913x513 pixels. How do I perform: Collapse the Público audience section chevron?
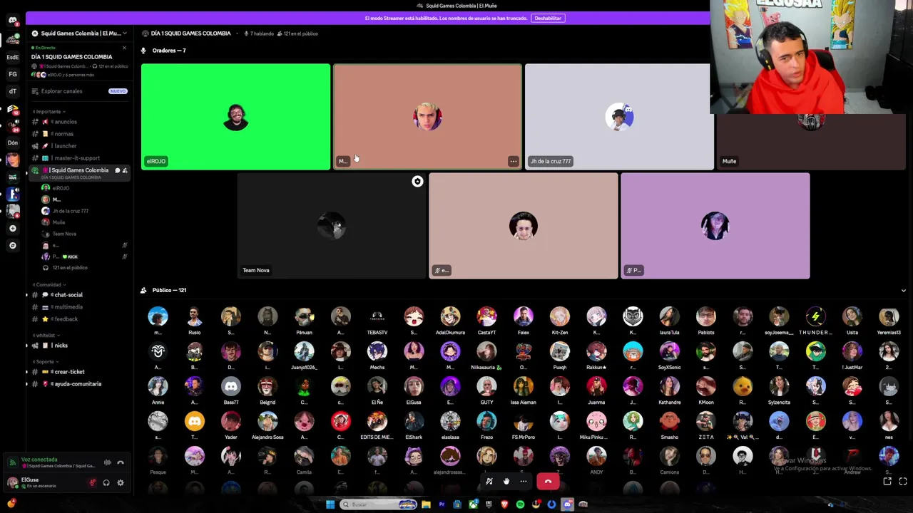pos(903,291)
